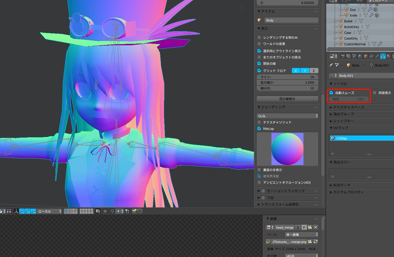Viewport: 394px width, 257px height.
Task: Click the OpenGL render camera icon
Action: 134,211
